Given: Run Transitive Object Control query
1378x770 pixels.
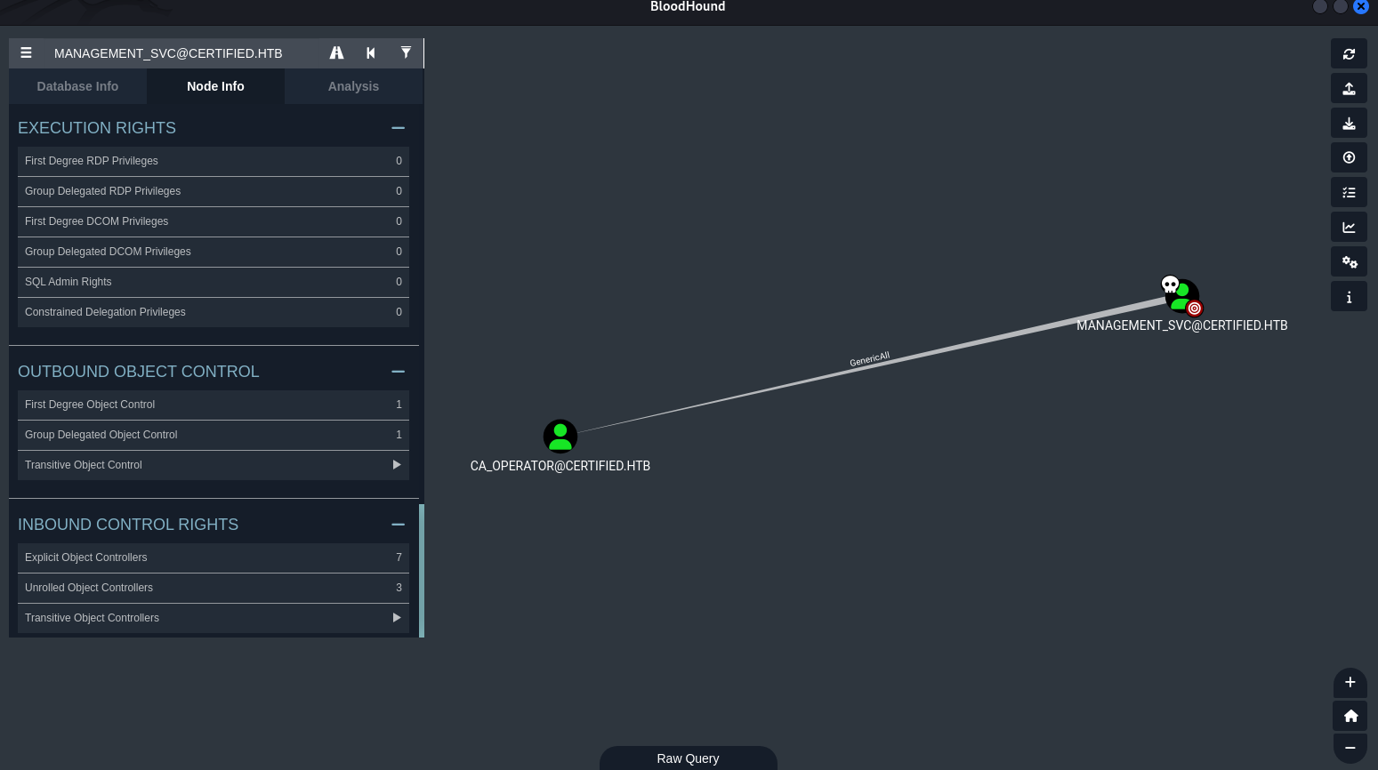Looking at the screenshot, I should point(396,465).
